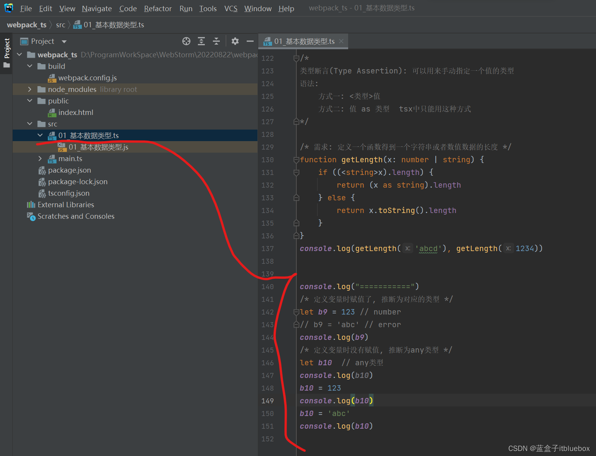The height and width of the screenshot is (456, 596).
Task: Collapse the public folder
Action: [30, 101]
